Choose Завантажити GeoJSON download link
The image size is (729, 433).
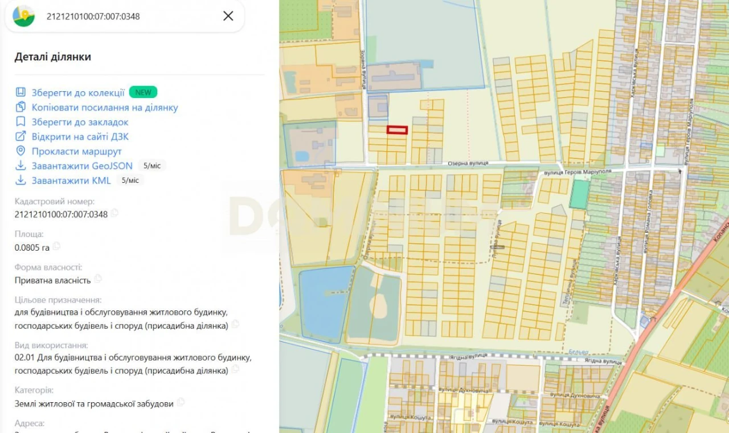[x=82, y=166]
